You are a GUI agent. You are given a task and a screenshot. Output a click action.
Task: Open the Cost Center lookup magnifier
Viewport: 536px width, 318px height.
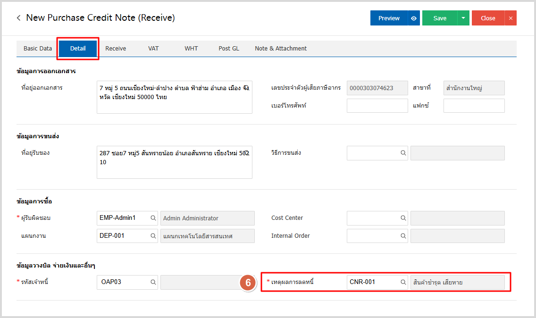tap(403, 218)
